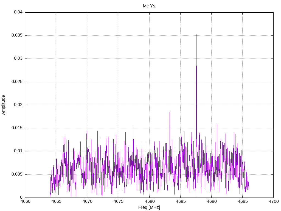Click the 4680 x-axis tick label
The height and width of the screenshot is (211, 281).
tap(150, 201)
